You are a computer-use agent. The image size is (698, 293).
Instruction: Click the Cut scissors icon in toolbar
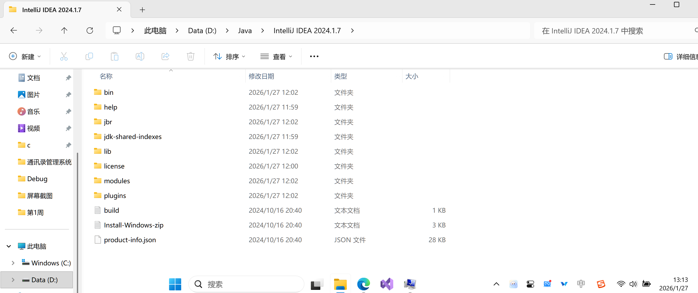click(64, 56)
